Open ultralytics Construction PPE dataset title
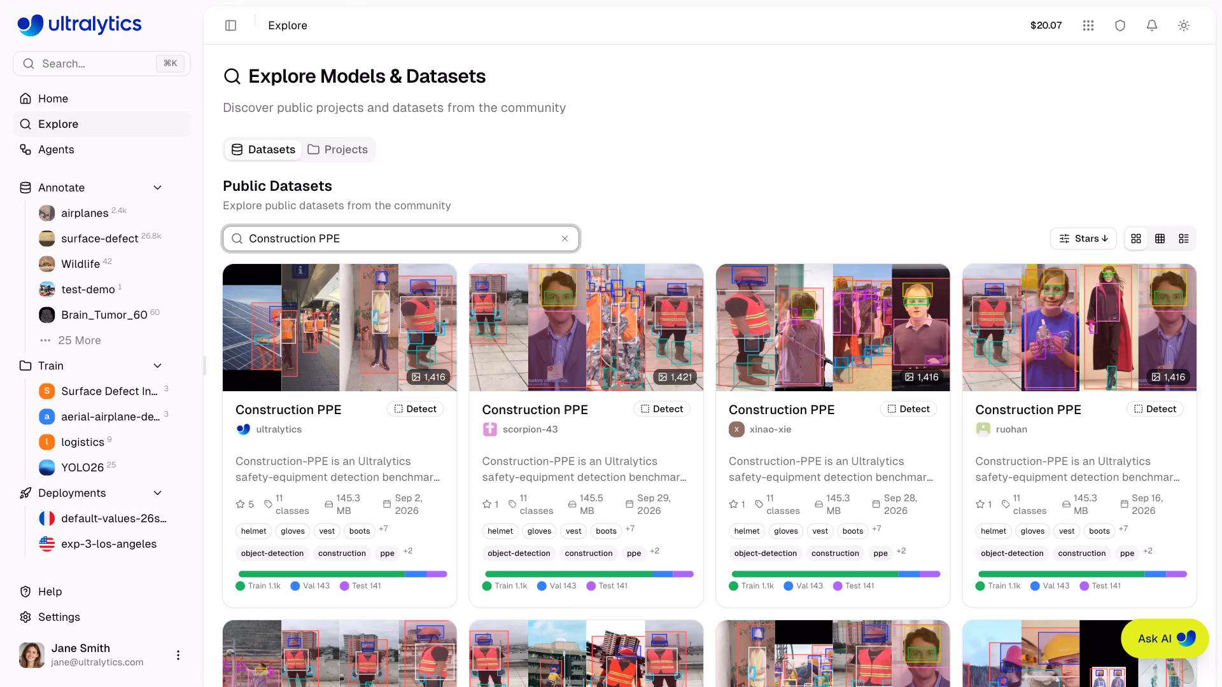Image resolution: width=1222 pixels, height=687 pixels. 288,410
